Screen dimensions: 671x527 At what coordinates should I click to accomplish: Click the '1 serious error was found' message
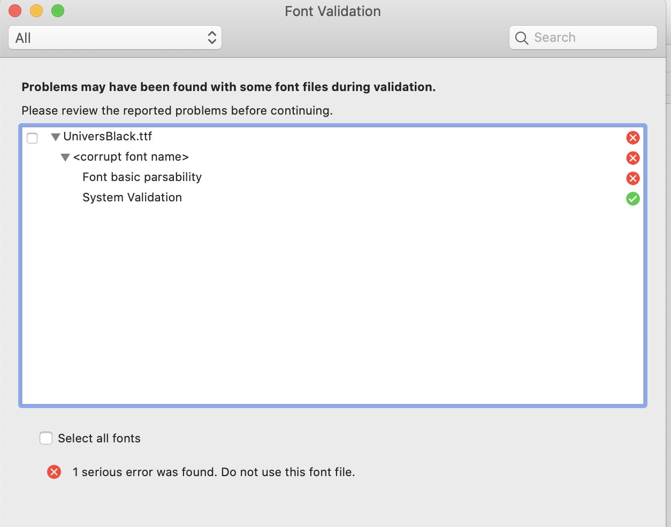213,472
